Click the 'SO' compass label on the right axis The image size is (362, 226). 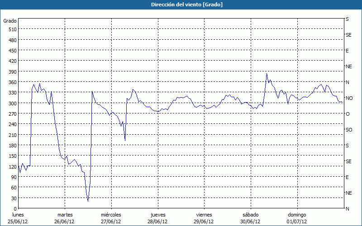point(349,130)
